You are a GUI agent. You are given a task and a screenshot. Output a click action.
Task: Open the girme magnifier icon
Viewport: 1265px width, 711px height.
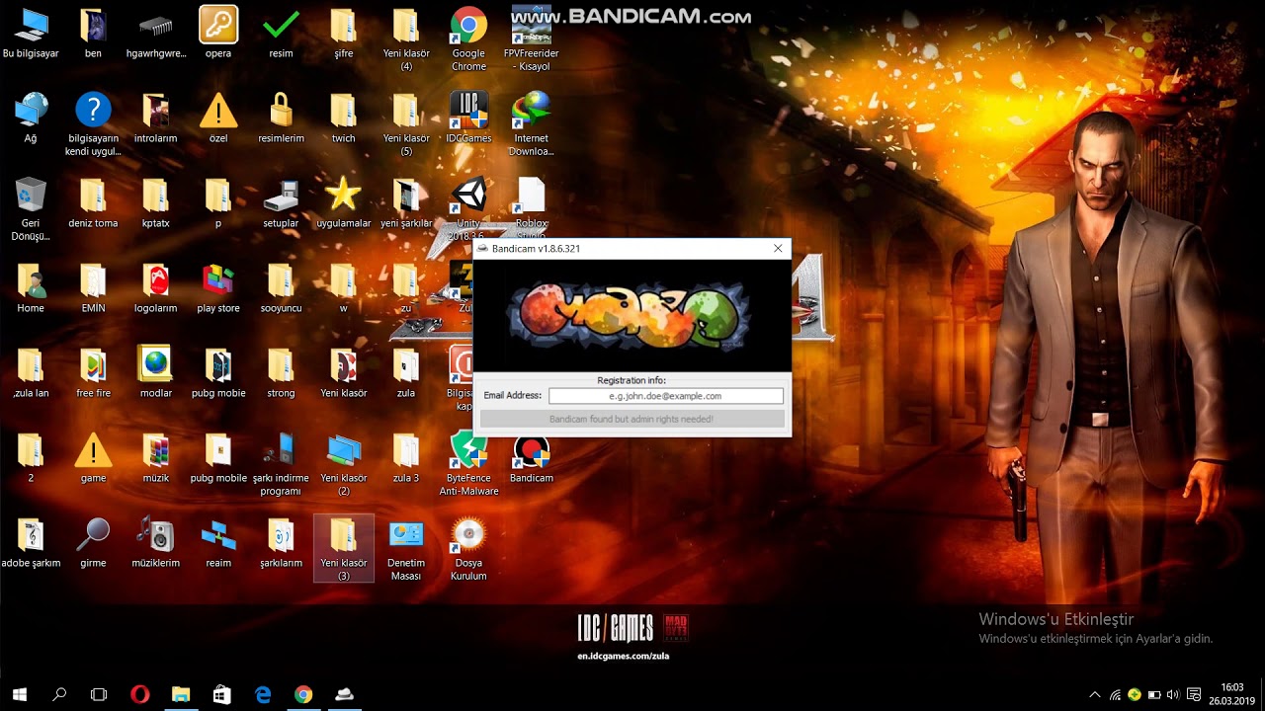(x=93, y=535)
